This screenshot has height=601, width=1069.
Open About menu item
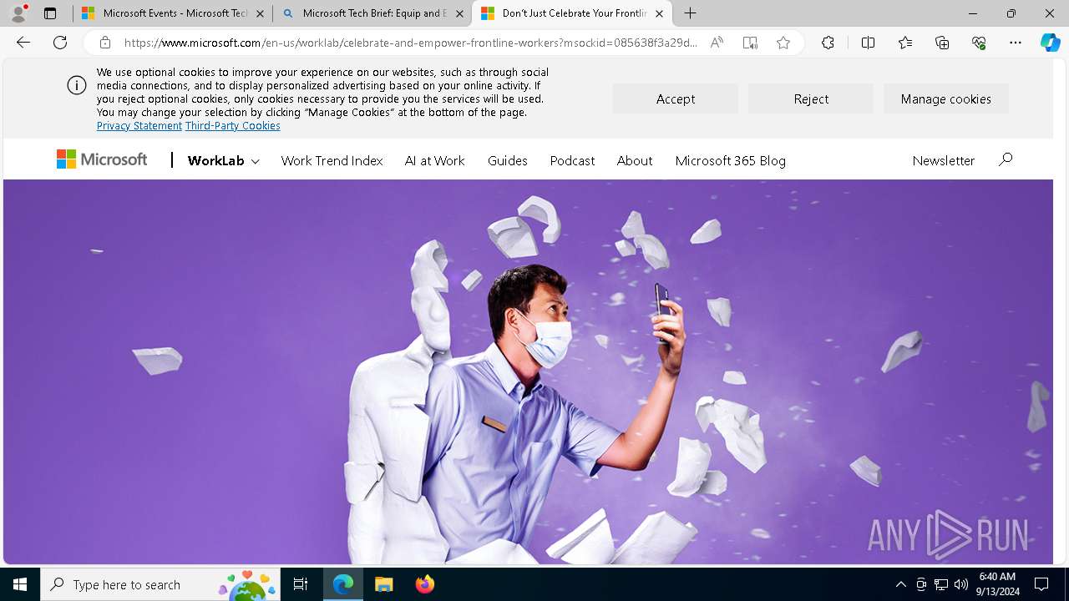pyautogui.click(x=635, y=160)
